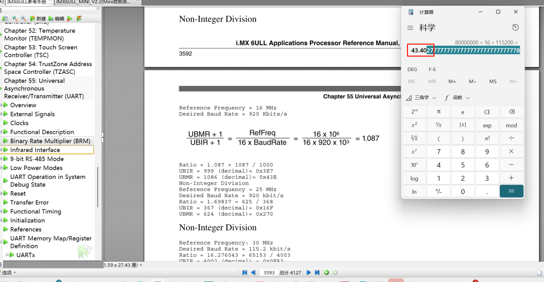
Task: Open the Initialization bookmark
Action: tap(27, 220)
